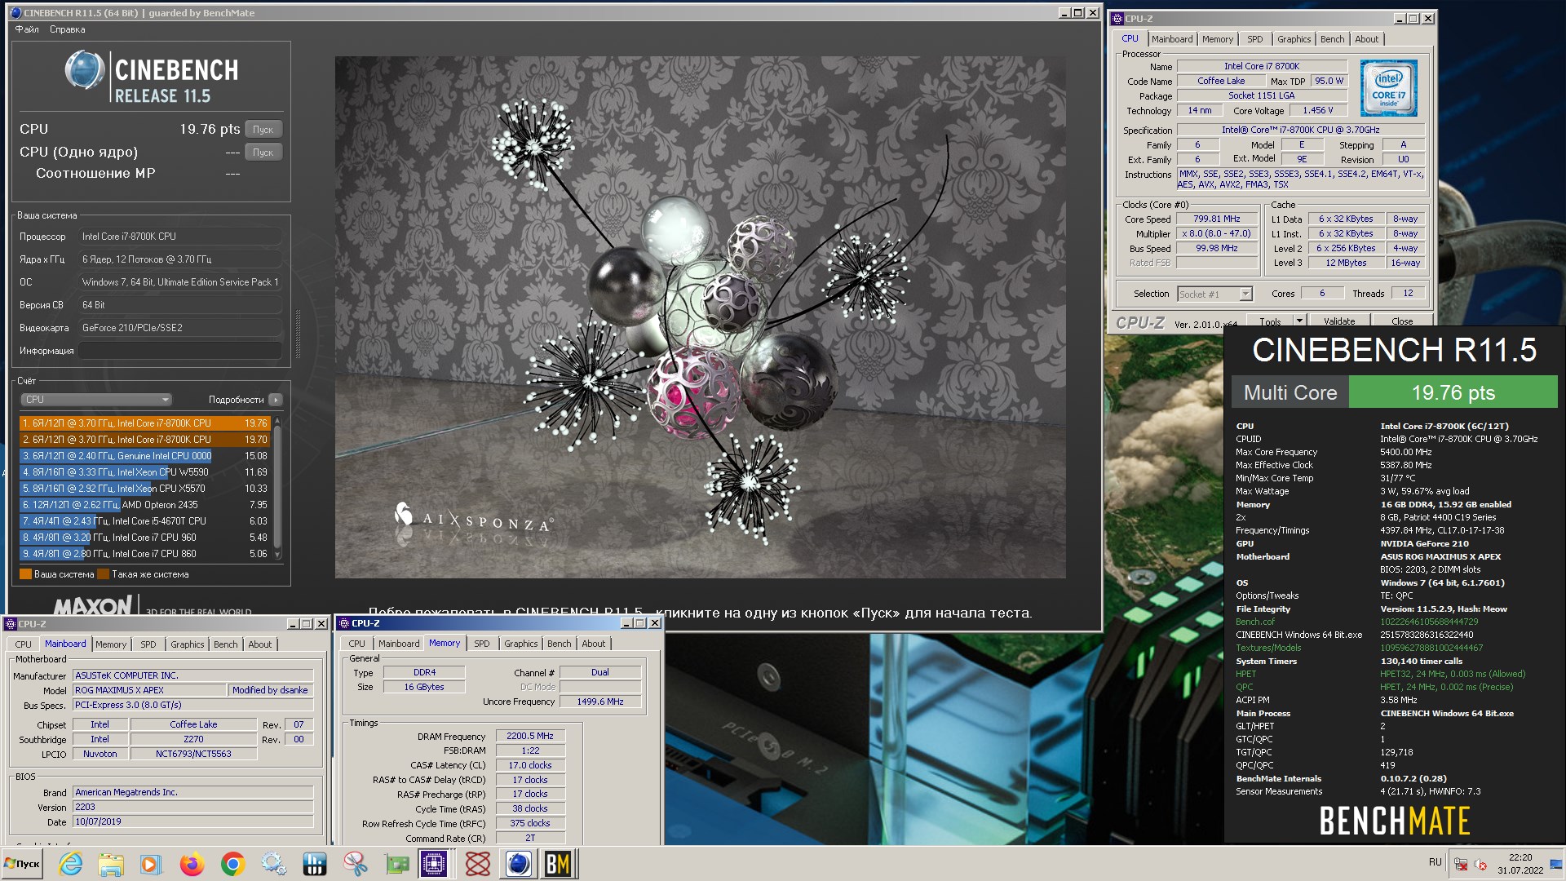
Task: Select ranking row 9 Intel Core i7 CPU 860
Action: (144, 554)
